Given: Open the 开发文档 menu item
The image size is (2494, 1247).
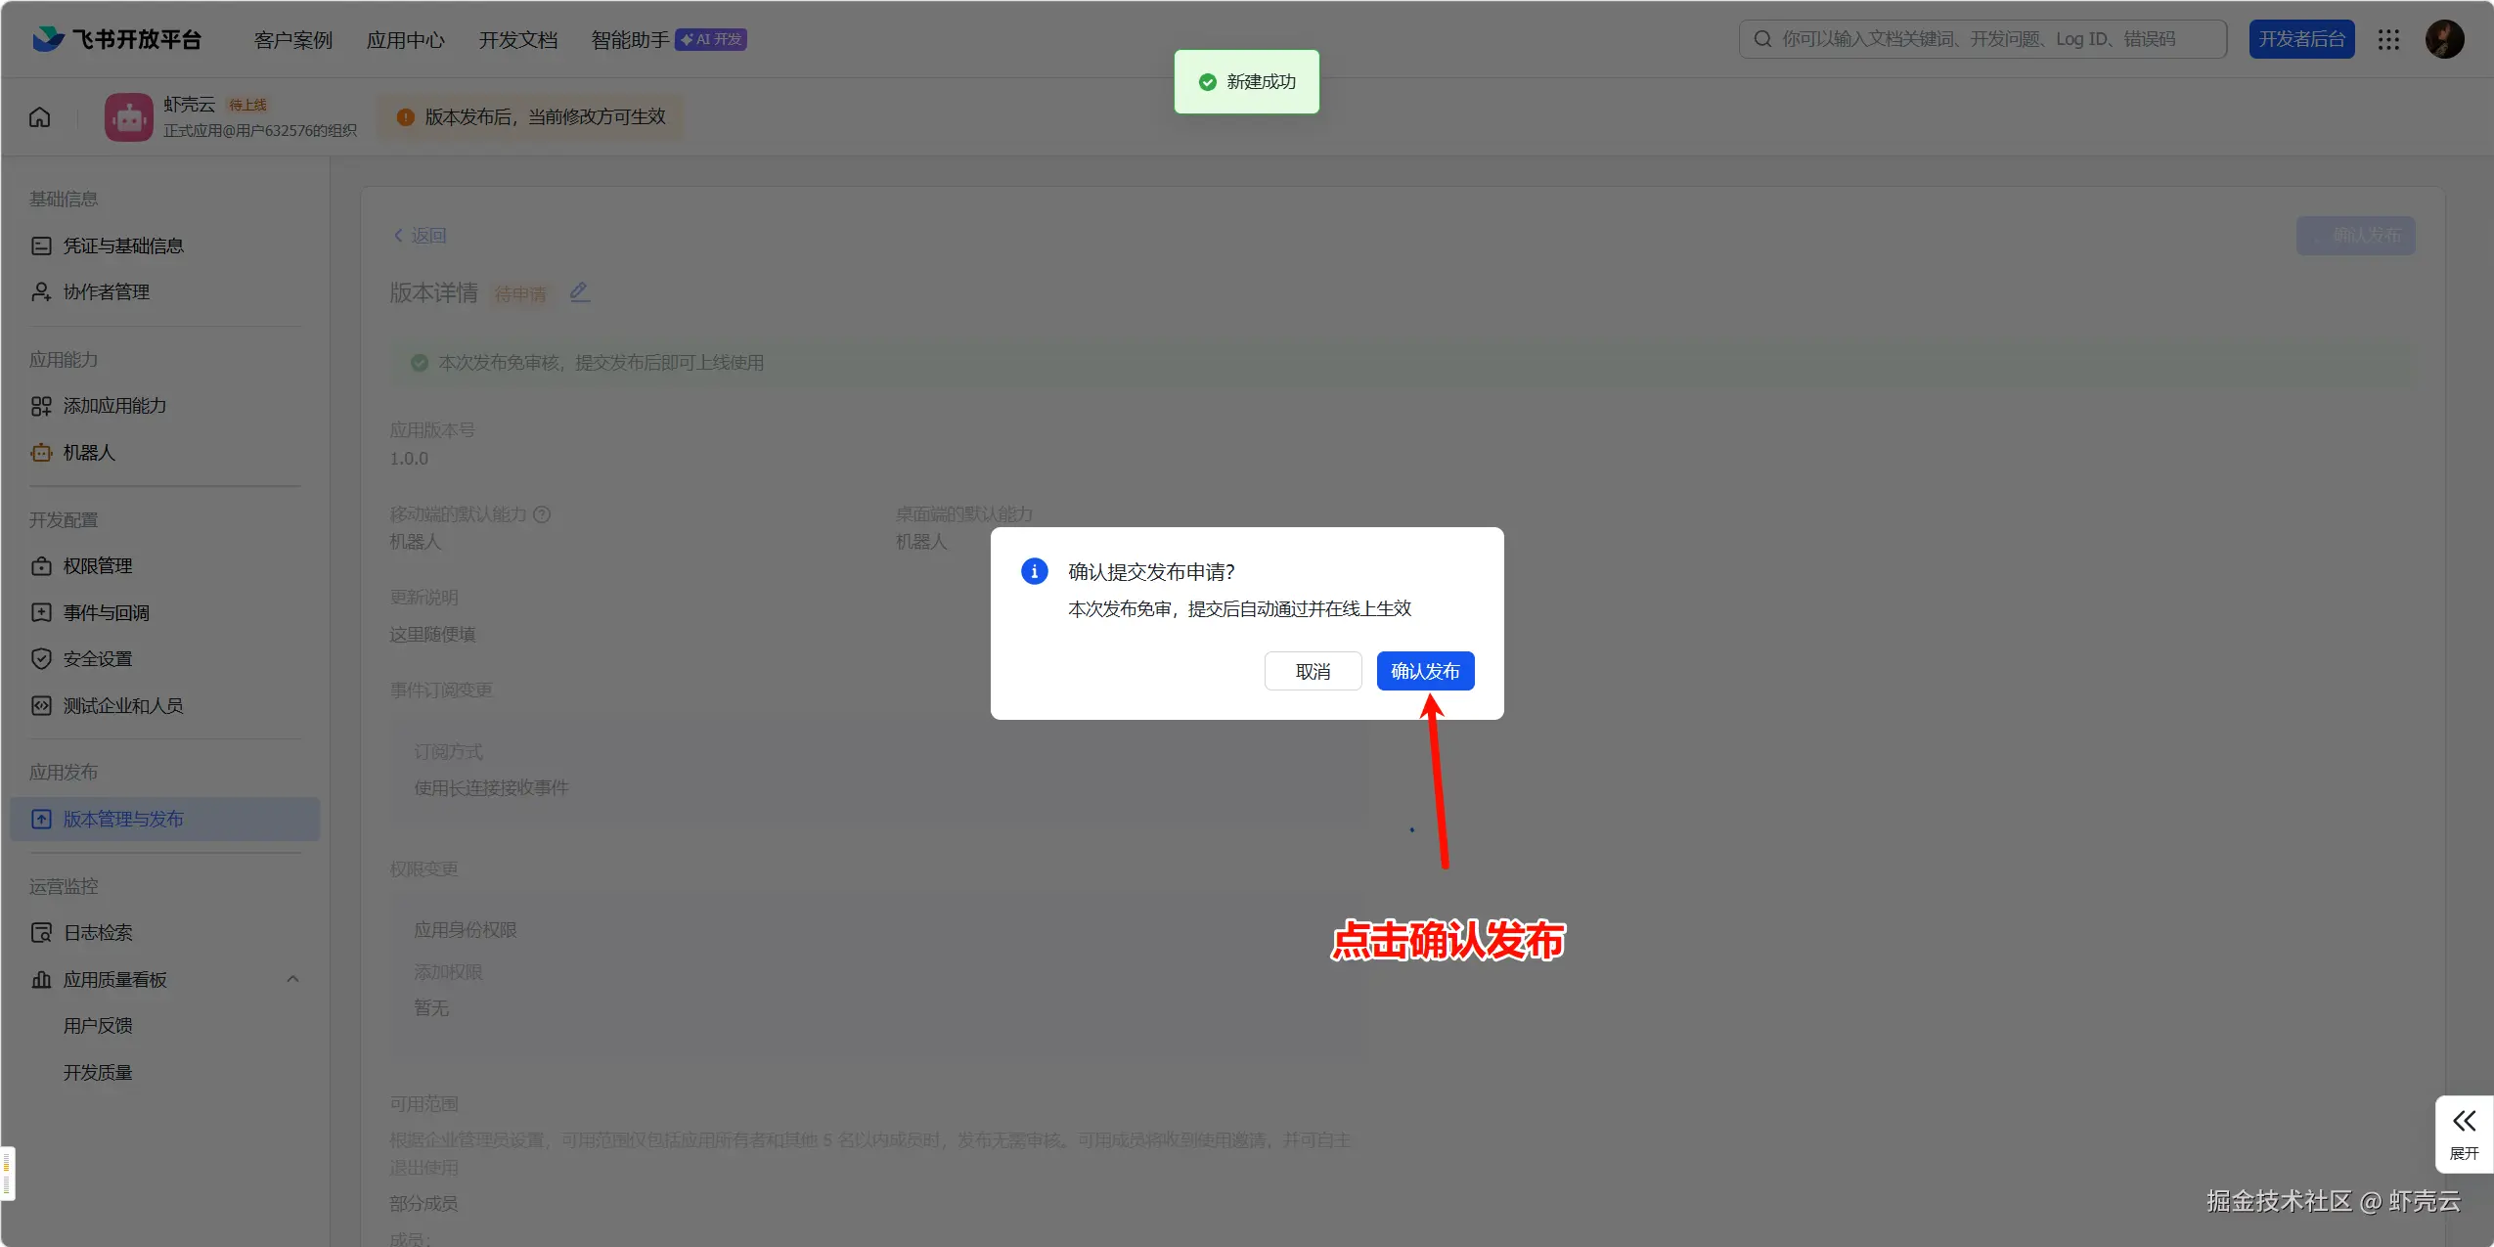Looking at the screenshot, I should (517, 39).
